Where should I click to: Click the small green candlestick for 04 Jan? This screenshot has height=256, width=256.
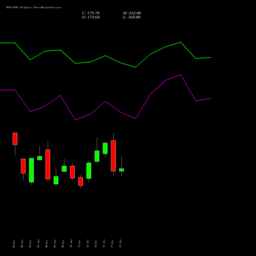[x=39, y=158]
